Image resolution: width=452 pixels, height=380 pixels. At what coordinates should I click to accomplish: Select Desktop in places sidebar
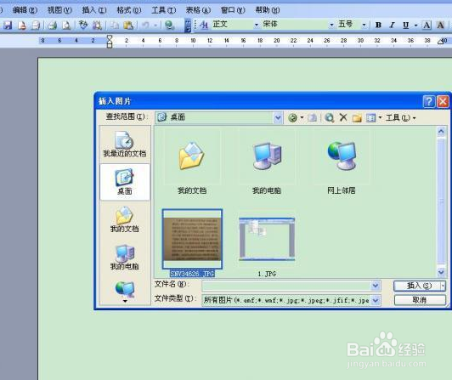[x=125, y=182]
